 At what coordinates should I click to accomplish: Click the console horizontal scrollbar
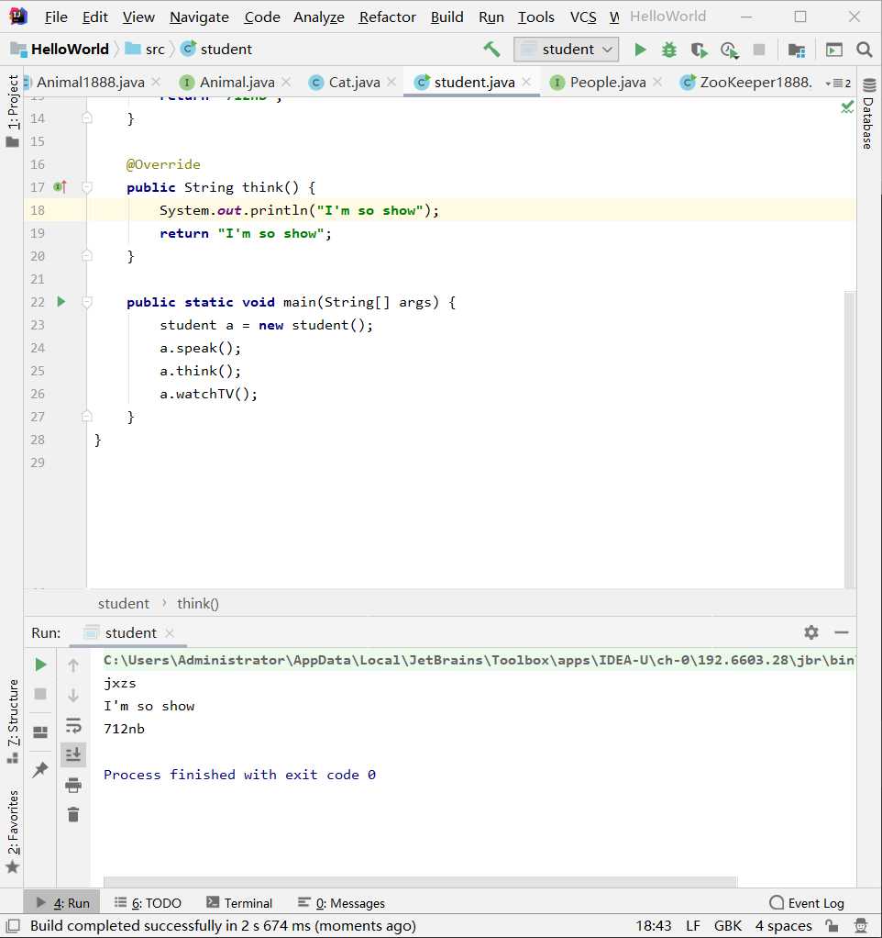point(420,882)
